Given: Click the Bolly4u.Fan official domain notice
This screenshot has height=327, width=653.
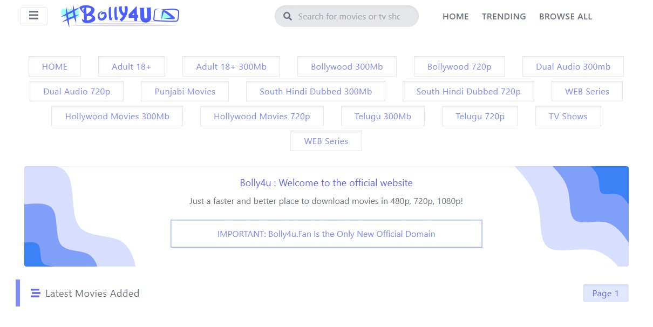Looking at the screenshot, I should pyautogui.click(x=326, y=234).
